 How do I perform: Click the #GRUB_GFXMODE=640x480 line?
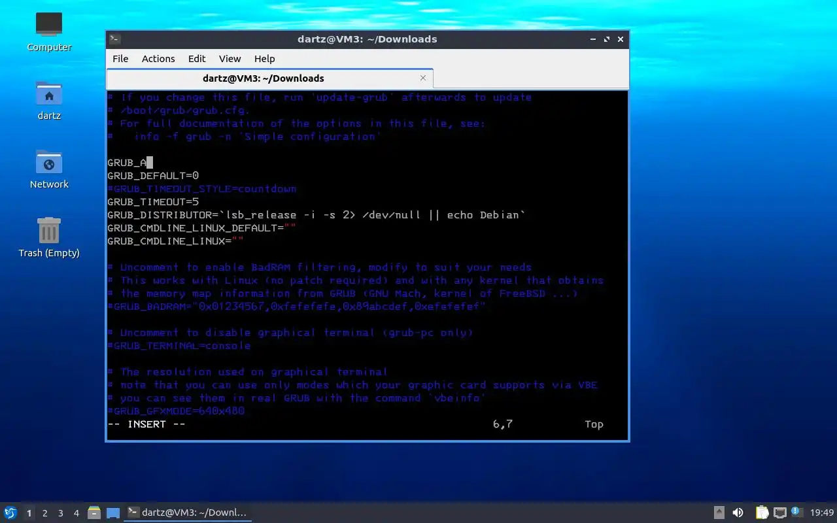pyautogui.click(x=176, y=411)
